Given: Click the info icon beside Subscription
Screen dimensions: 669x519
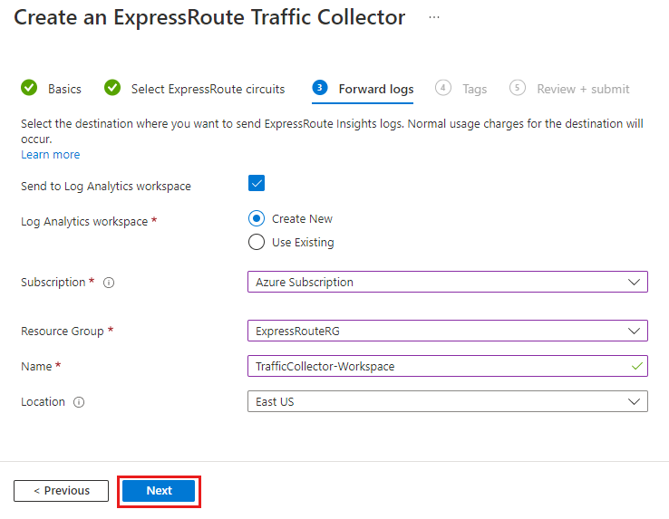Looking at the screenshot, I should [x=109, y=283].
